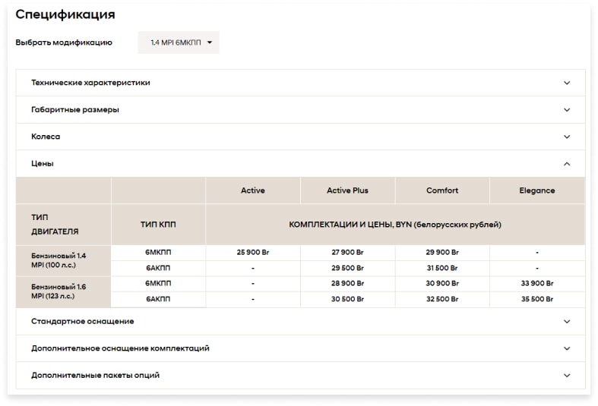Open Технические характеристики section title
The image size is (598, 406).
point(90,83)
